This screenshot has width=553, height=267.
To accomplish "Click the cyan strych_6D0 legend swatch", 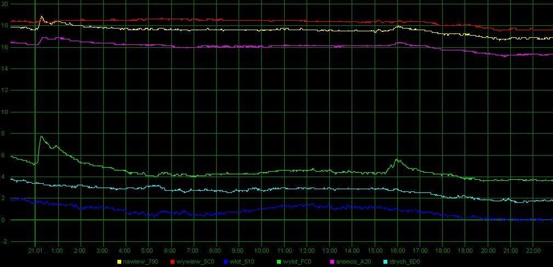I will pyautogui.click(x=385, y=262).
